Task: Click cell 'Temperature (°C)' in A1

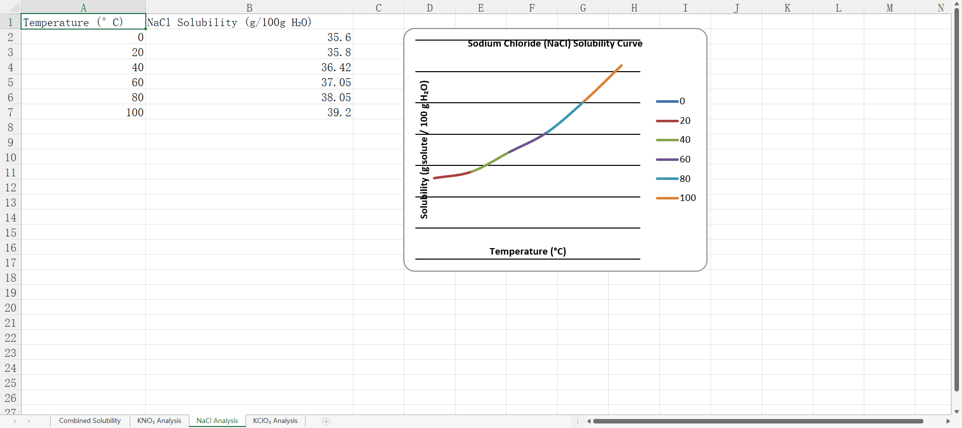Action: [83, 22]
